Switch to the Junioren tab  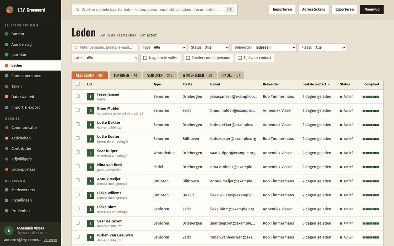(x=125, y=75)
